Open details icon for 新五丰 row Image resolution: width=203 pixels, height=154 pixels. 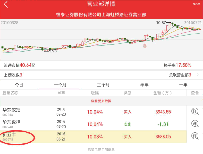[x=195, y=136]
